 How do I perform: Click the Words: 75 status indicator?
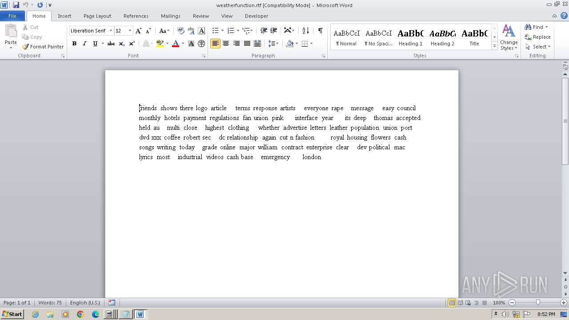(50, 303)
